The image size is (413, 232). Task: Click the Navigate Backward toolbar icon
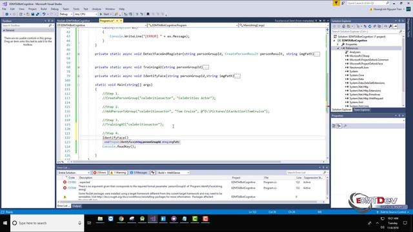pyautogui.click(x=6, y=14)
